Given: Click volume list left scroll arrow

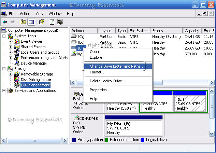Looking at the screenshot, I should click(73, 83).
